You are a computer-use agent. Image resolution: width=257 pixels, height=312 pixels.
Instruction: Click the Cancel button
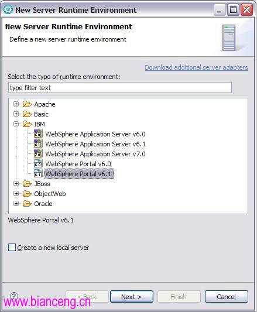click(227, 297)
